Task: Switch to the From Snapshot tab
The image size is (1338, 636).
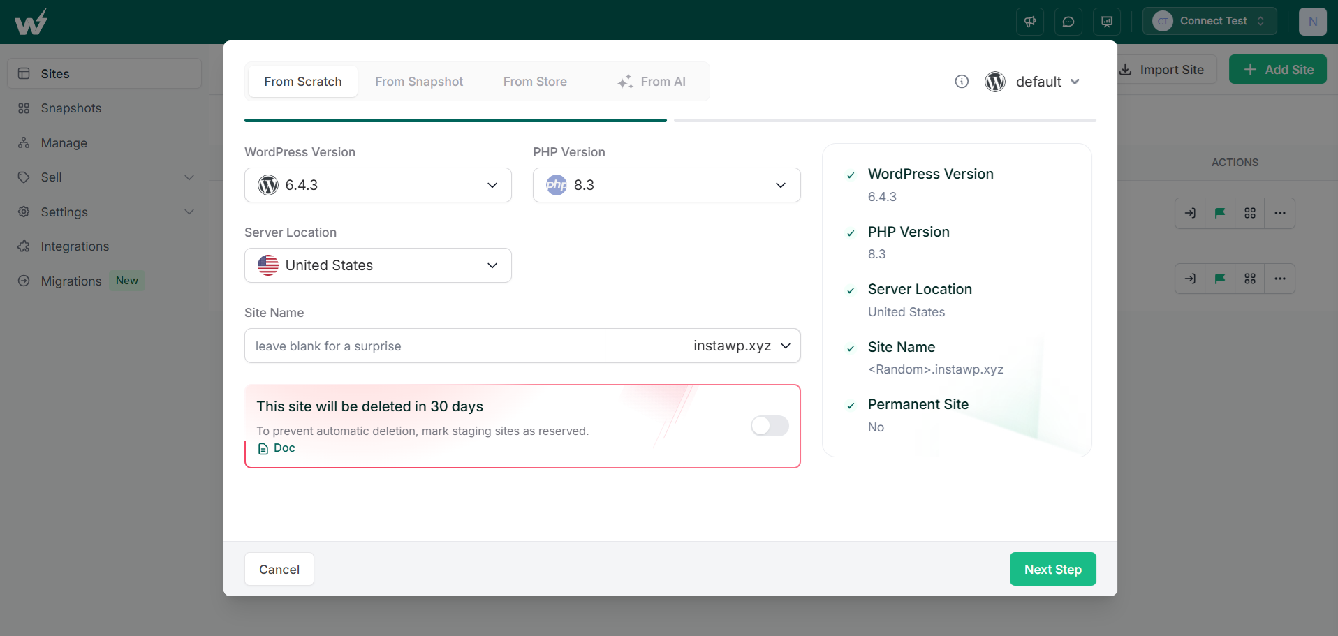Action: tap(419, 82)
